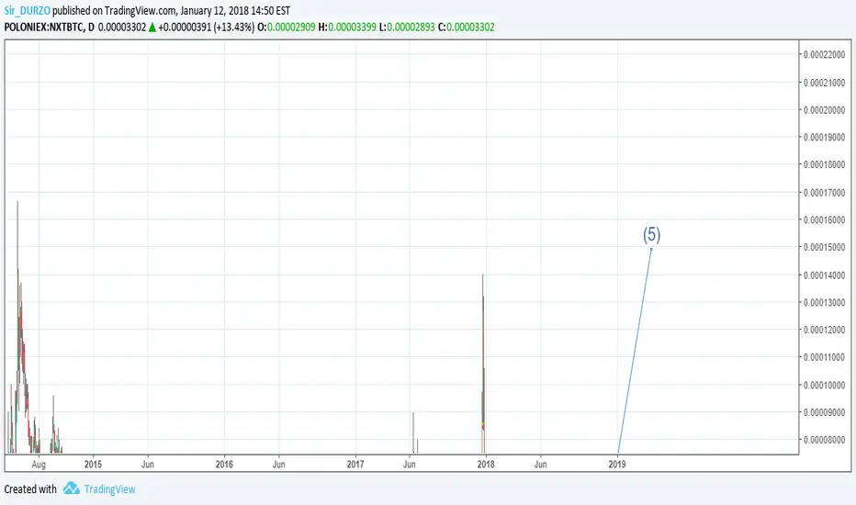
Task: Click the close value C:0.00003302
Action: click(x=467, y=27)
